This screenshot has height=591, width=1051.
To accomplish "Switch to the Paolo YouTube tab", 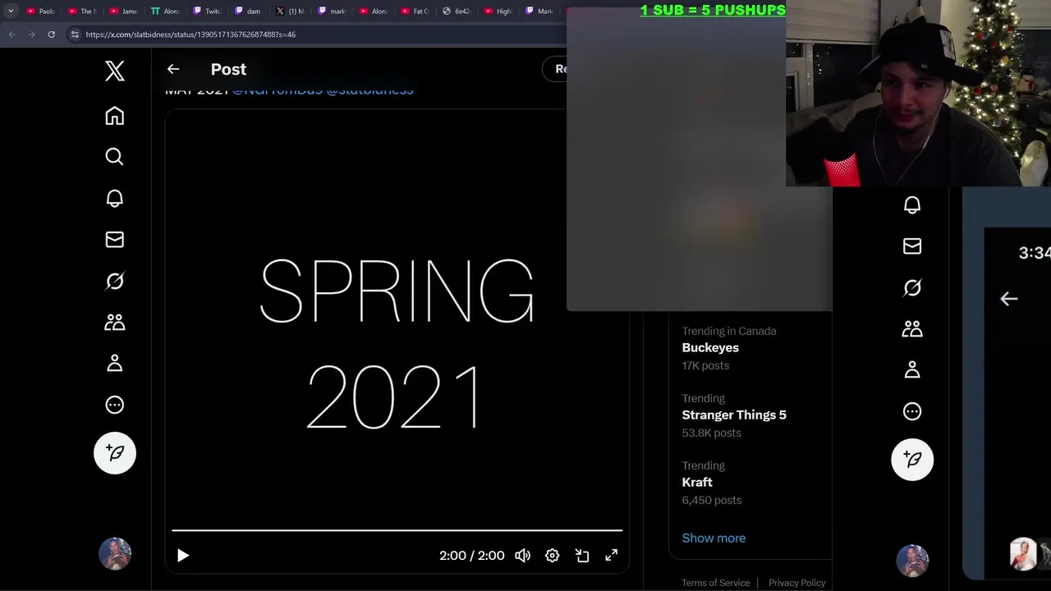I will point(40,11).
